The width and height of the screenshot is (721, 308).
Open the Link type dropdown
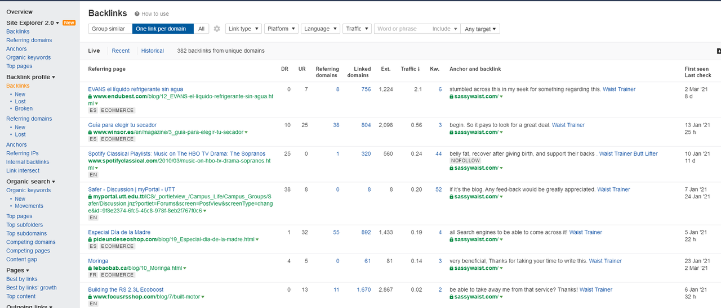tap(243, 29)
